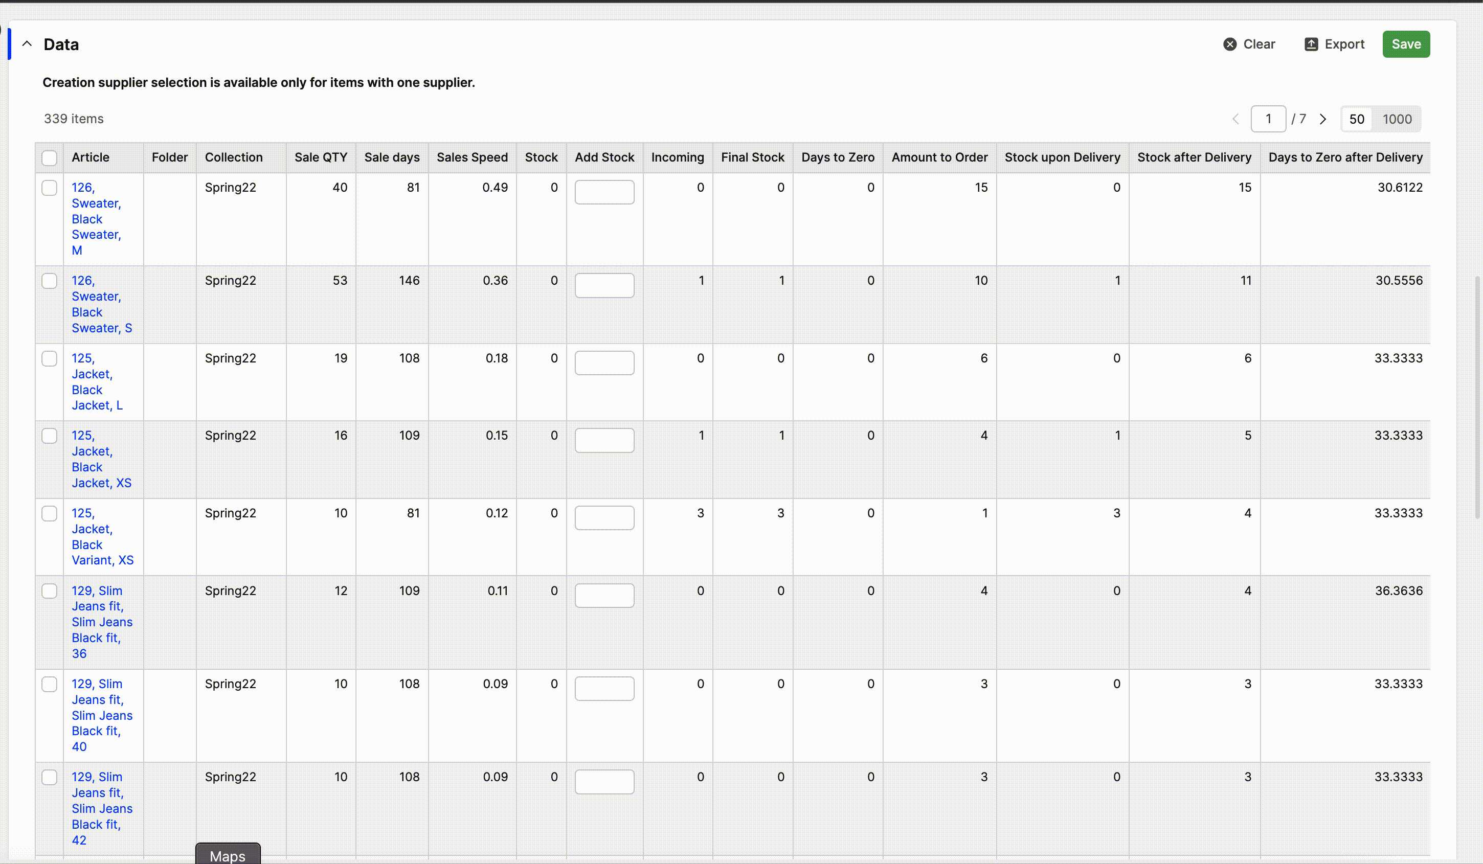The height and width of the screenshot is (864, 1483).
Task: Click the page number input field
Action: (1268, 119)
